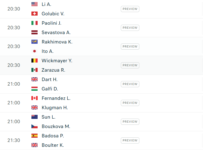Viewport: 203px width, 150px height.
Task: Click the USA flag next to Li A.
Action: tap(34, 4)
